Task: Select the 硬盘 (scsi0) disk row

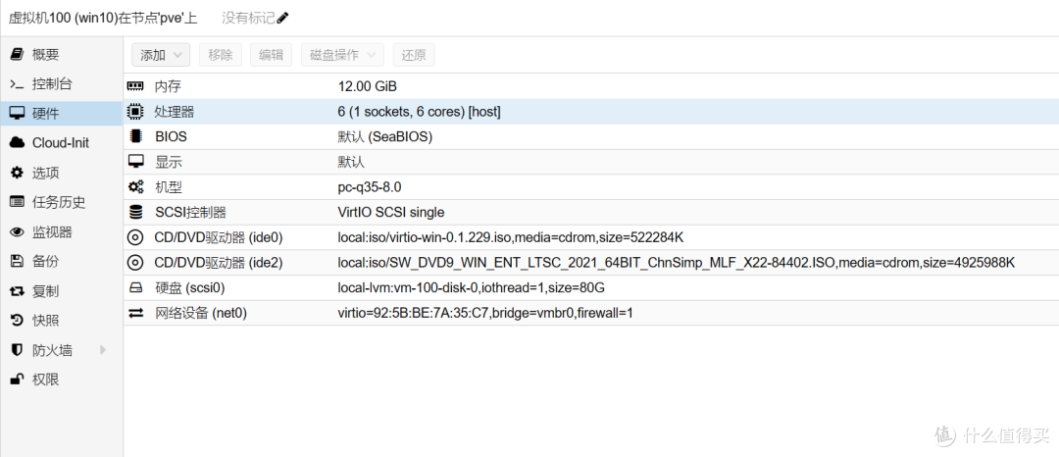Action: point(591,287)
